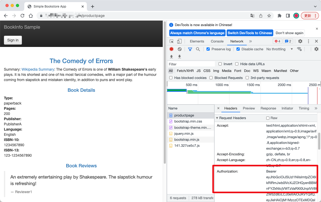Go back with browser back arrow

(x=6, y=16)
